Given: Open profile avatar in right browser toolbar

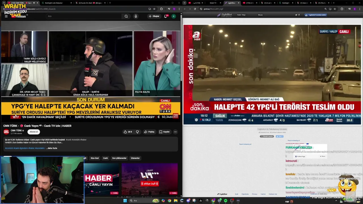Looking at the screenshot, I should 354,9.
